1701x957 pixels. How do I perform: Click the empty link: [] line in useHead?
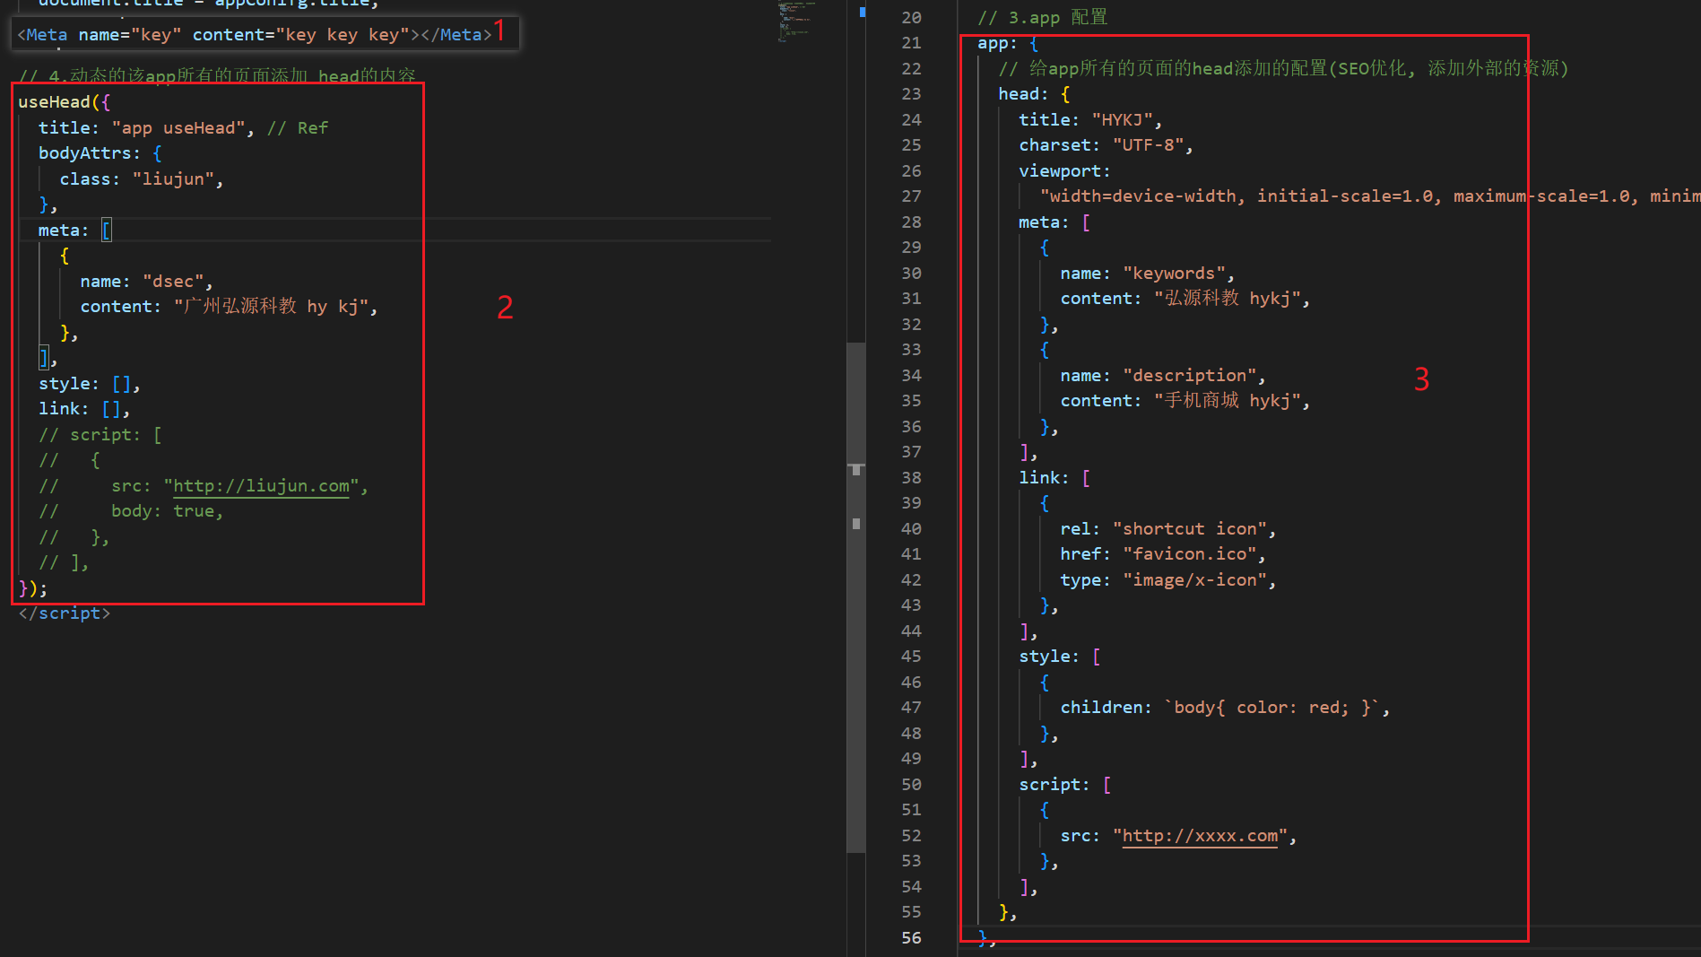coord(84,409)
